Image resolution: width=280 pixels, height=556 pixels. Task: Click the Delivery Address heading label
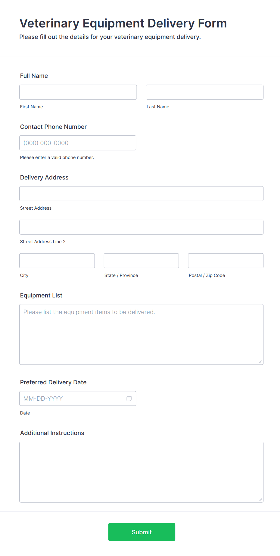[44, 177]
